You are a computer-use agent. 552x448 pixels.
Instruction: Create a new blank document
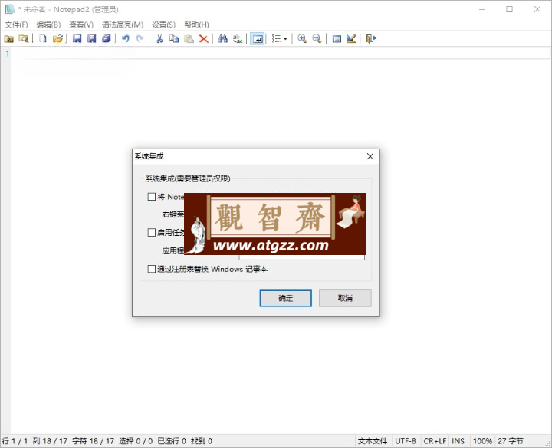[x=43, y=39]
